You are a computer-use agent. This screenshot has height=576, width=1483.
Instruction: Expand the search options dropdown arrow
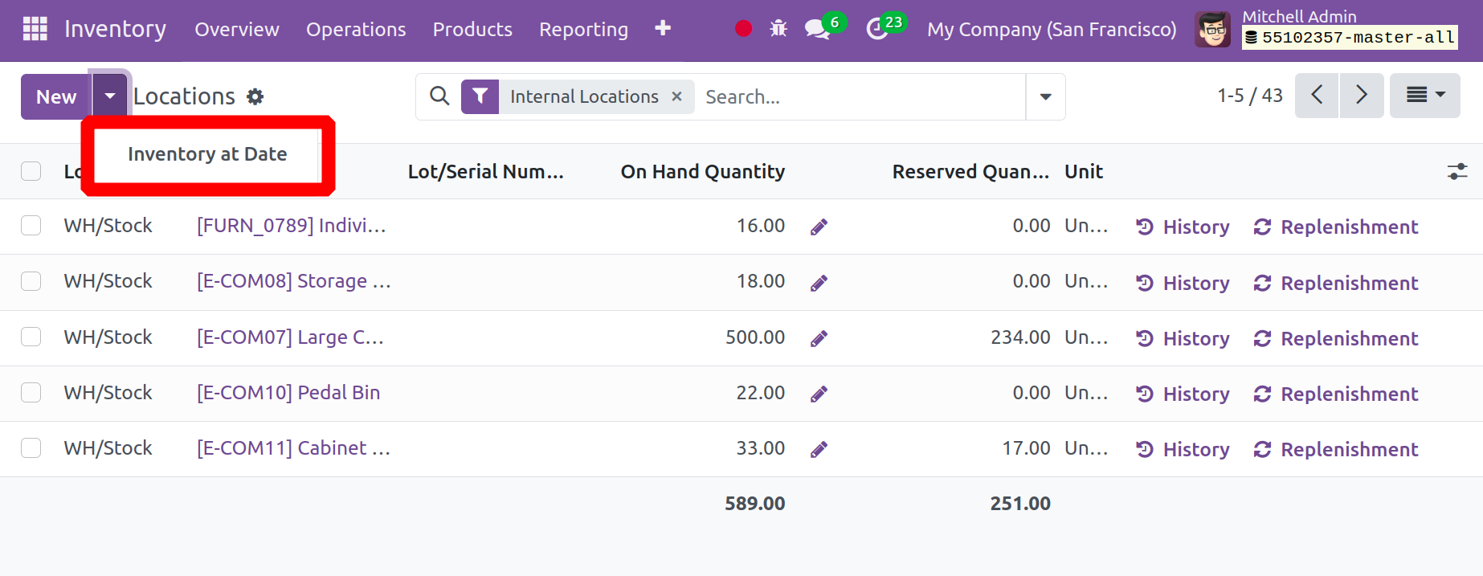coord(1045,97)
